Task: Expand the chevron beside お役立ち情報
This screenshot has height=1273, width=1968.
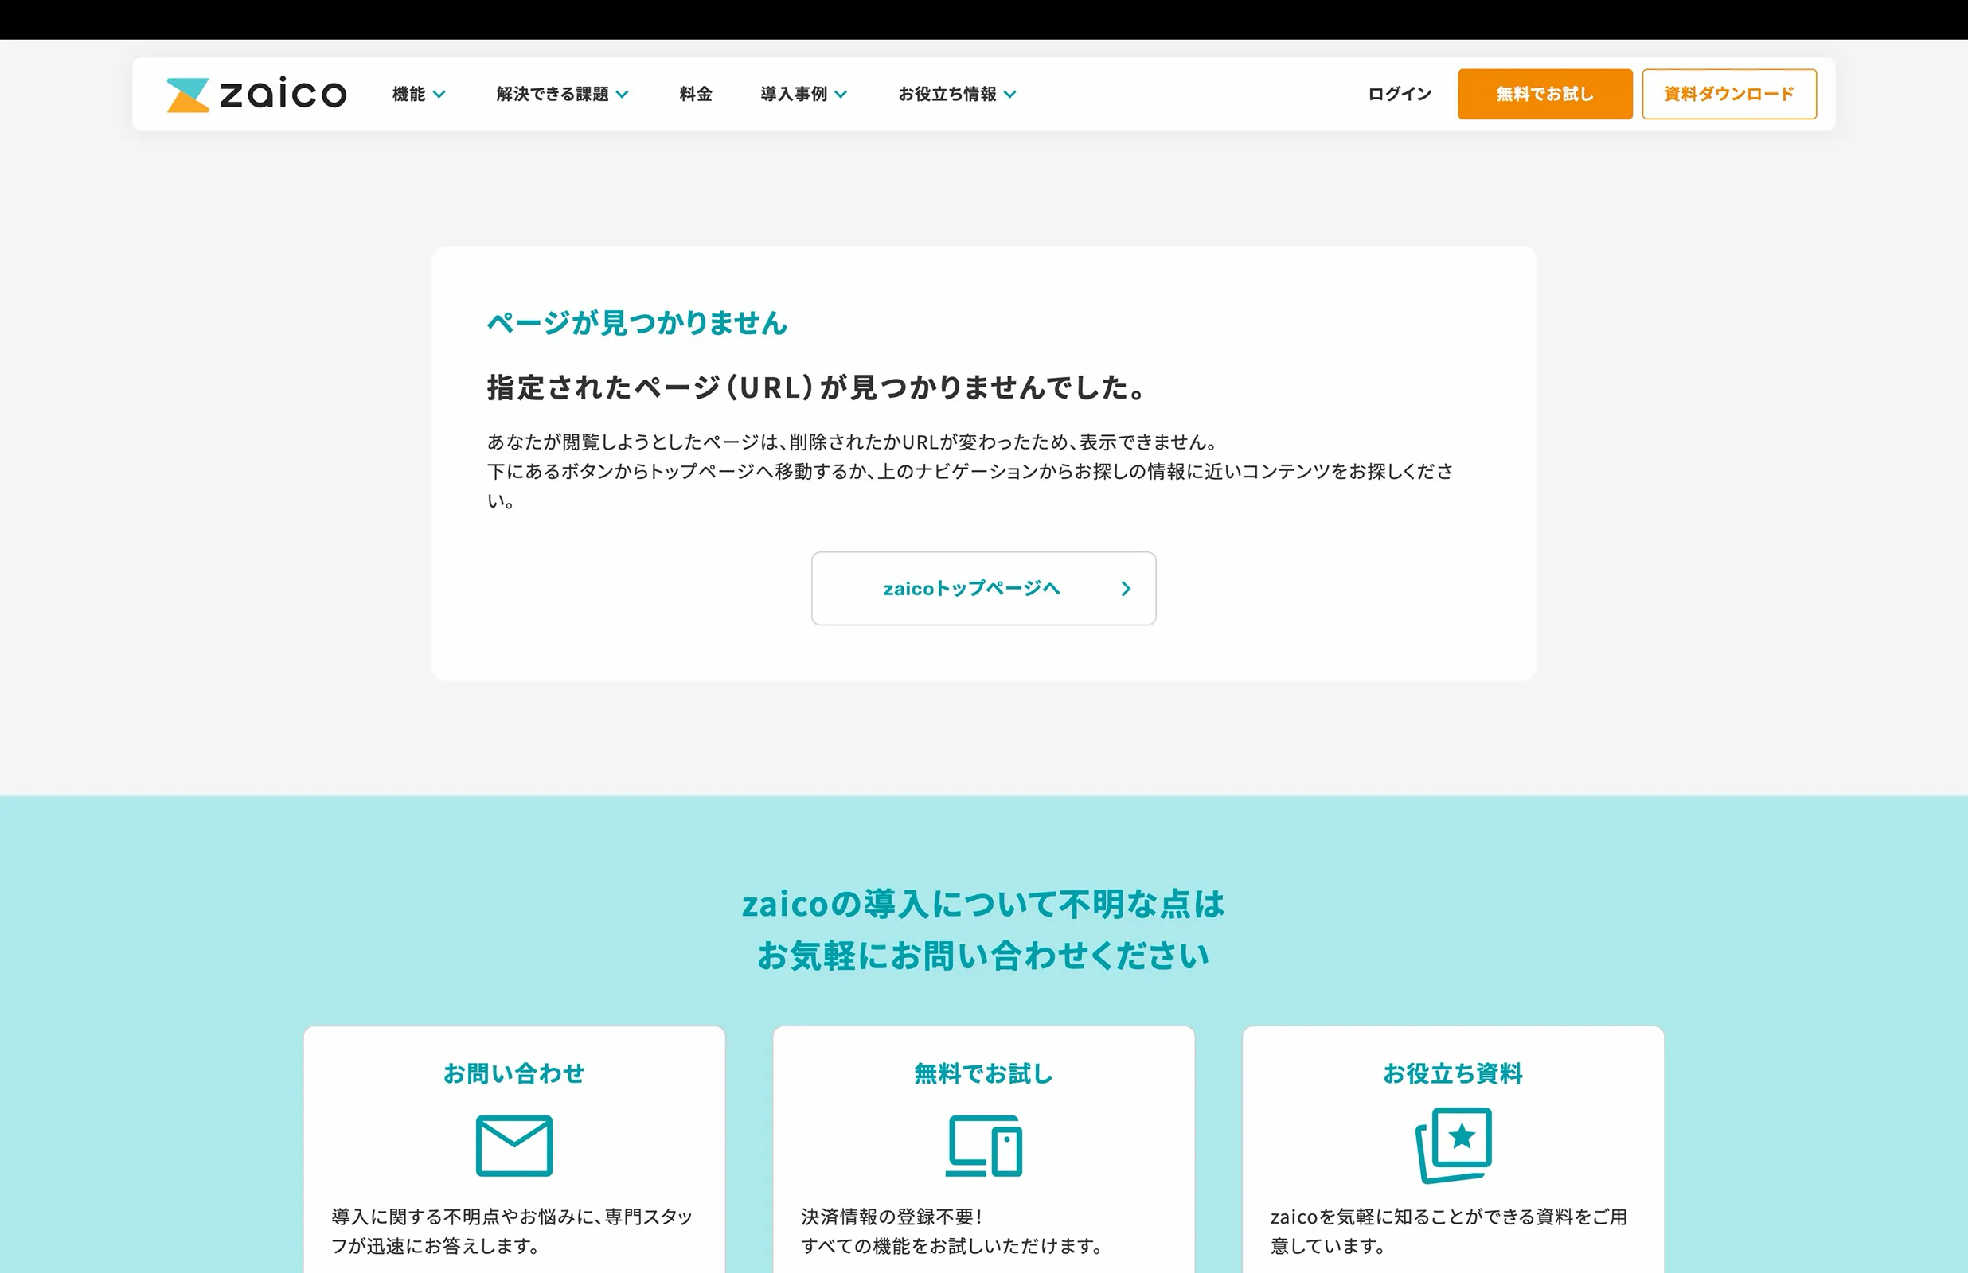Action: [1009, 95]
